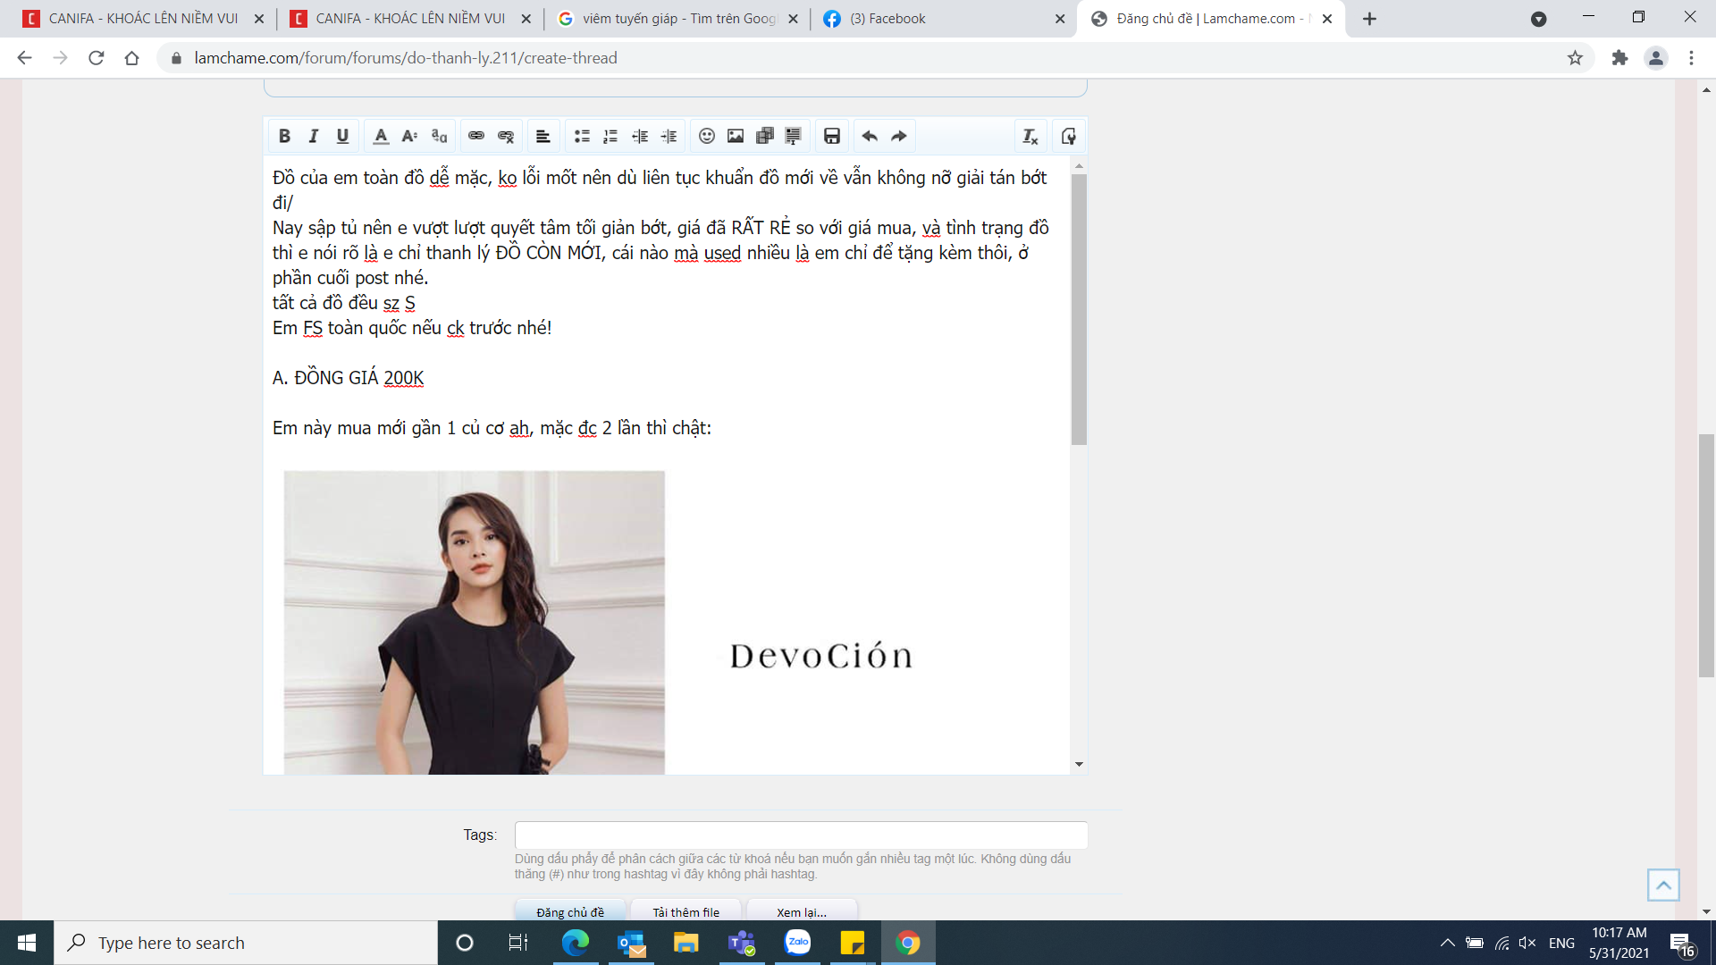The width and height of the screenshot is (1716, 965).
Task: Open the text alignment dropdown
Action: [x=543, y=136]
